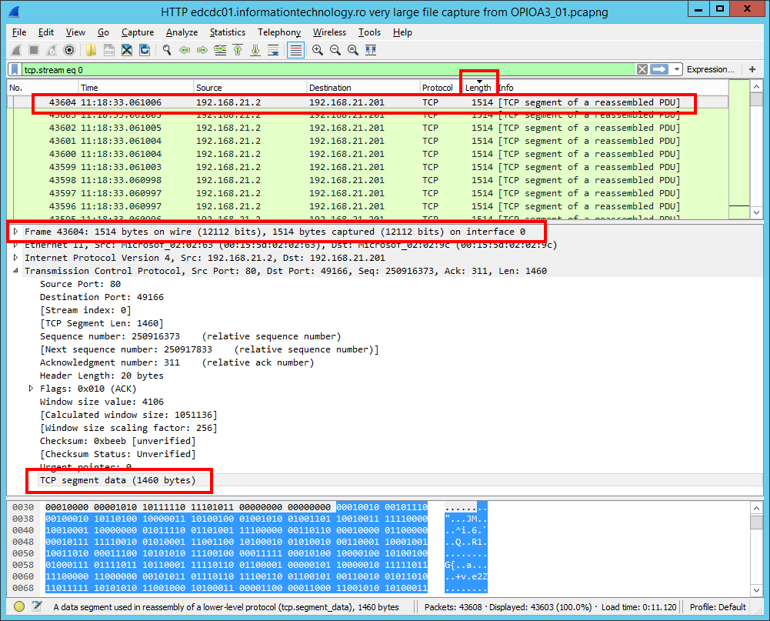Edit capture file properties status icon
This screenshot has width=770, height=621.
[x=37, y=606]
